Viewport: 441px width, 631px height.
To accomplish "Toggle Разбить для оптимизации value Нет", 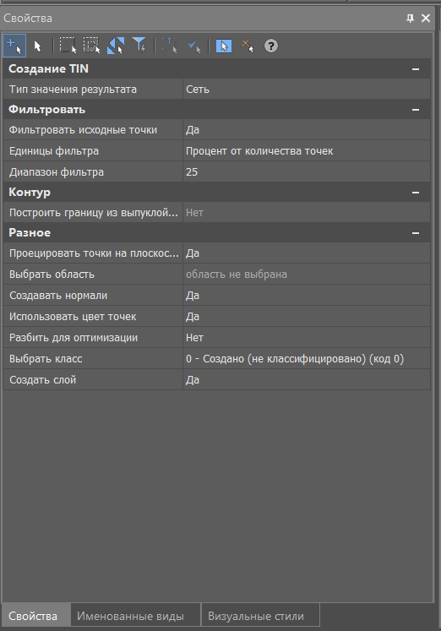I will click(306, 338).
